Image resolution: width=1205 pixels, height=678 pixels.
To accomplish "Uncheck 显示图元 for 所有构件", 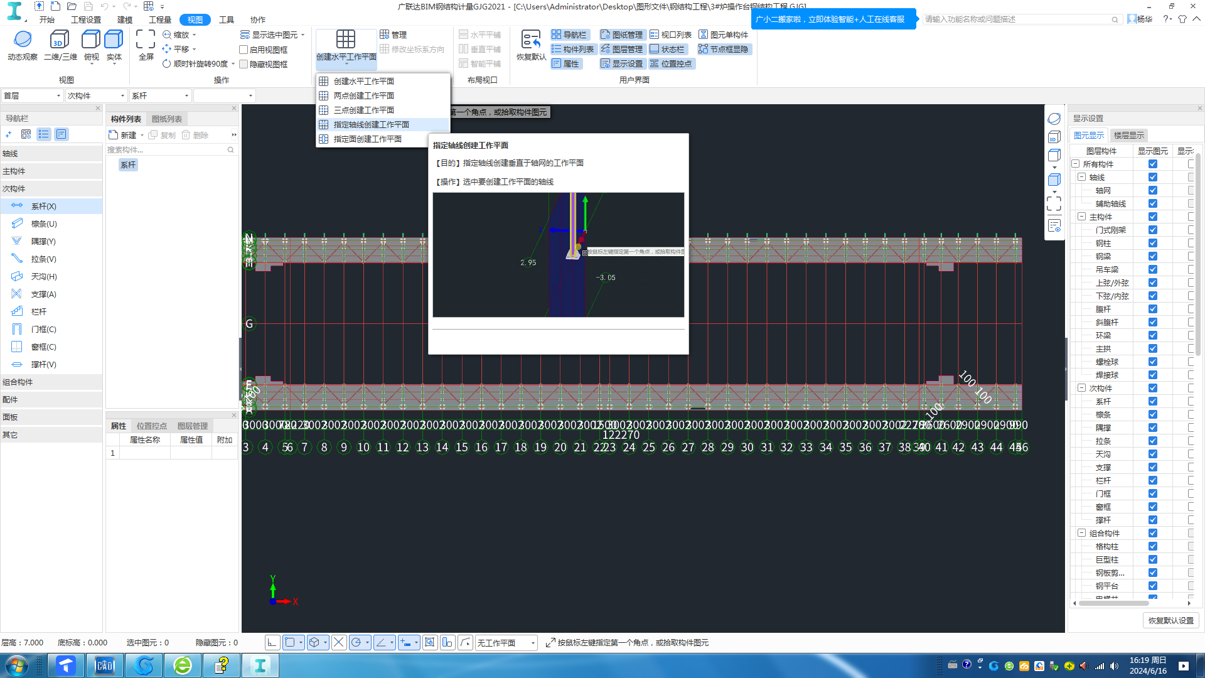I will tap(1152, 164).
